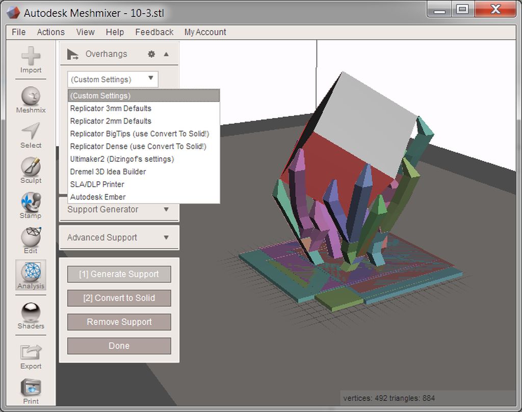522x412 pixels.
Task: Click the Import tool icon
Action: [31, 56]
